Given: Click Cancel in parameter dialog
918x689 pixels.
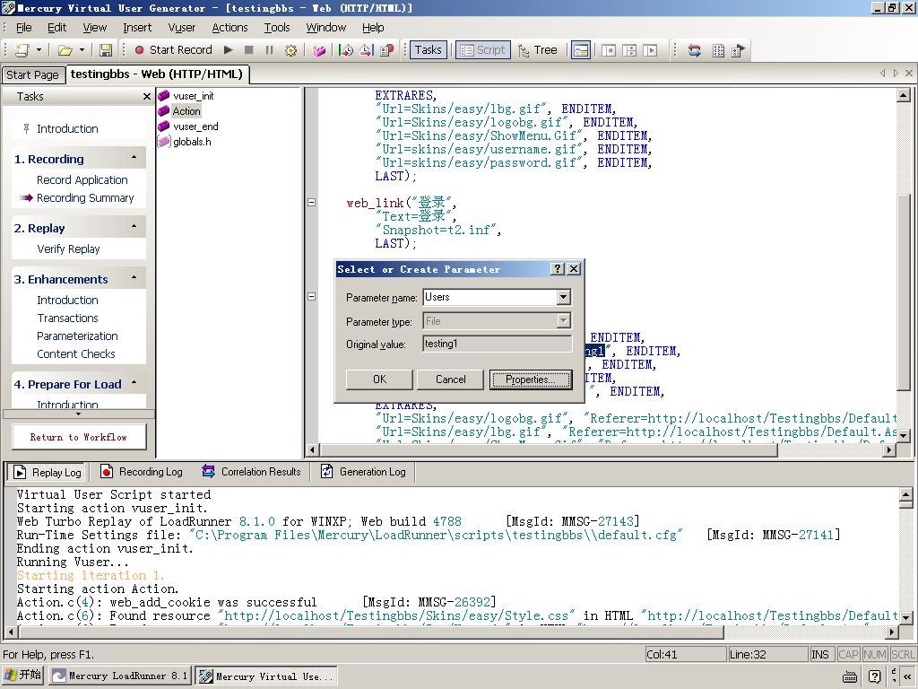Looking at the screenshot, I should pyautogui.click(x=450, y=379).
